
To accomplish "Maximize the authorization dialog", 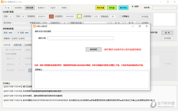I will coord(140,26).
